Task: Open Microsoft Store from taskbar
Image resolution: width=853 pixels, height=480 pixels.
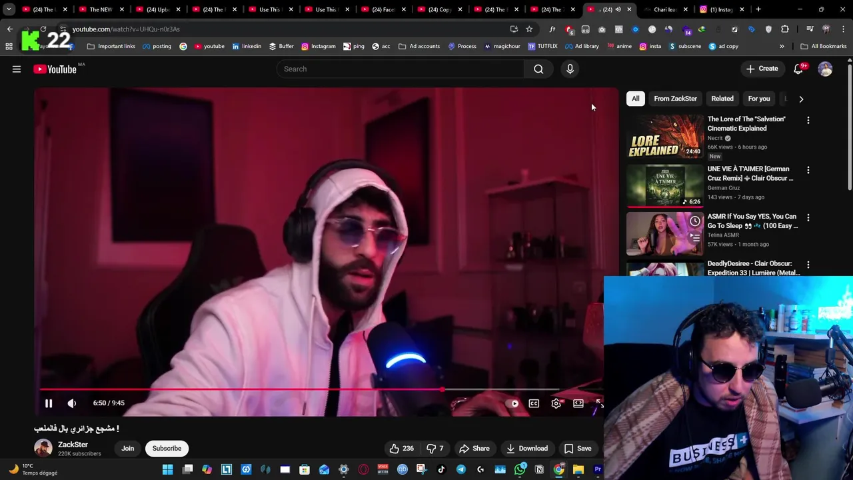Action: (x=305, y=469)
